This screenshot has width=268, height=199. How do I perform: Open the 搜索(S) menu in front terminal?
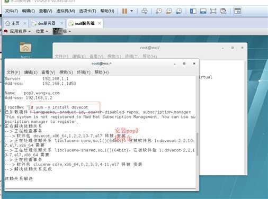point(66,73)
